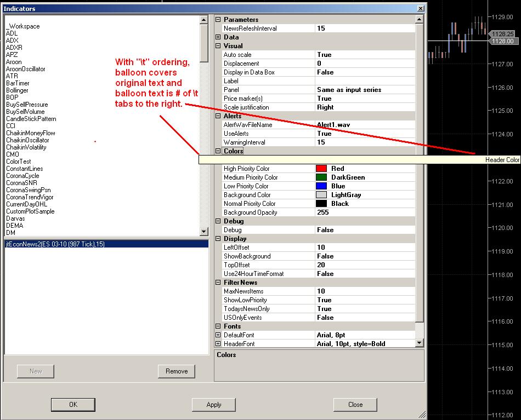
Task: Click Scale justification Right value
Action: [x=365, y=107]
